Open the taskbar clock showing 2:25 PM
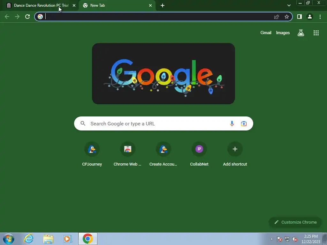The width and height of the screenshot is (327, 245). tap(311, 239)
